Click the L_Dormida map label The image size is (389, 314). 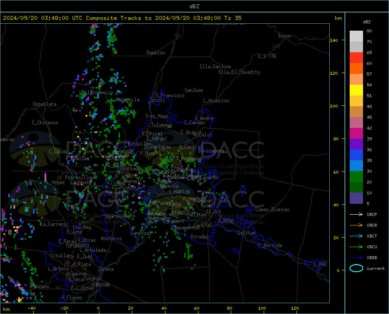270,245
